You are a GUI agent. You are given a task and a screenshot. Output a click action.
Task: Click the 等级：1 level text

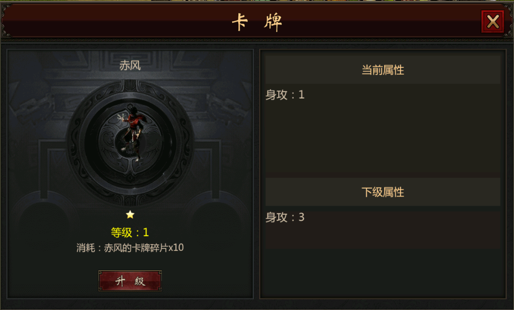coord(130,232)
